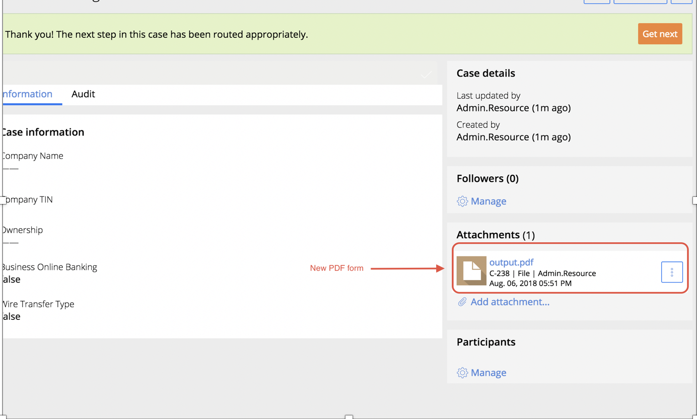Click Manage link in Participants section
Screen dimensions: 697x419
[488, 373]
